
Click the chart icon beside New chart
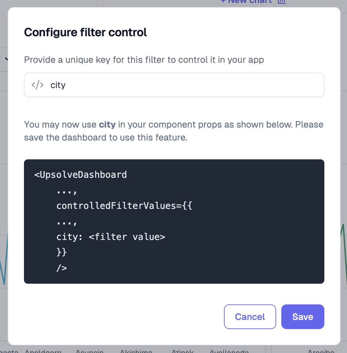pyautogui.click(x=282, y=2)
